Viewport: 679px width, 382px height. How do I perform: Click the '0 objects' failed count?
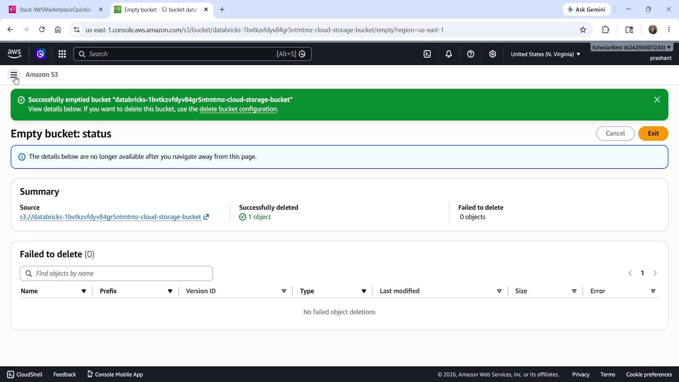[x=473, y=217]
